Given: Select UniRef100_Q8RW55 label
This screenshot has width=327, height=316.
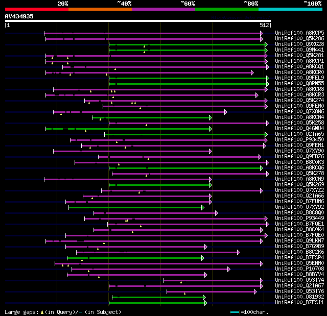Looking at the screenshot, I should (x=299, y=84).
